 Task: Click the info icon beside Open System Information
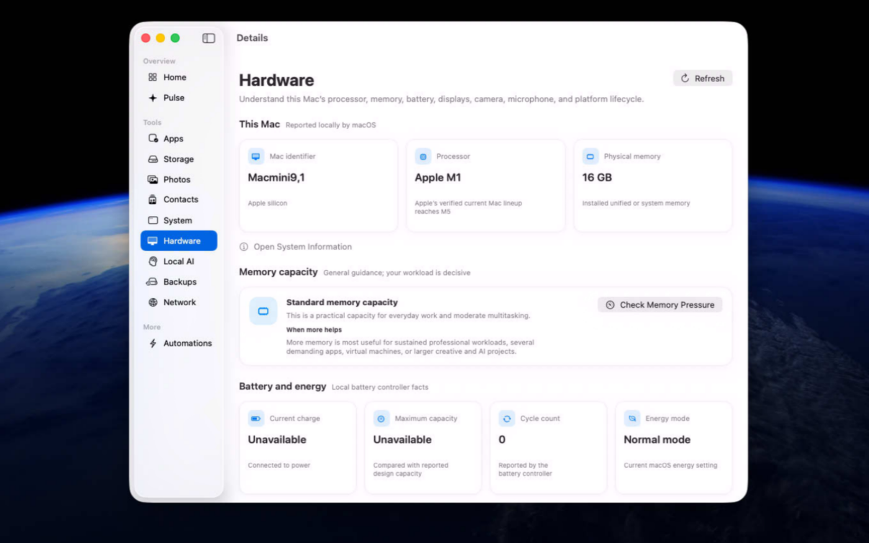tap(244, 247)
